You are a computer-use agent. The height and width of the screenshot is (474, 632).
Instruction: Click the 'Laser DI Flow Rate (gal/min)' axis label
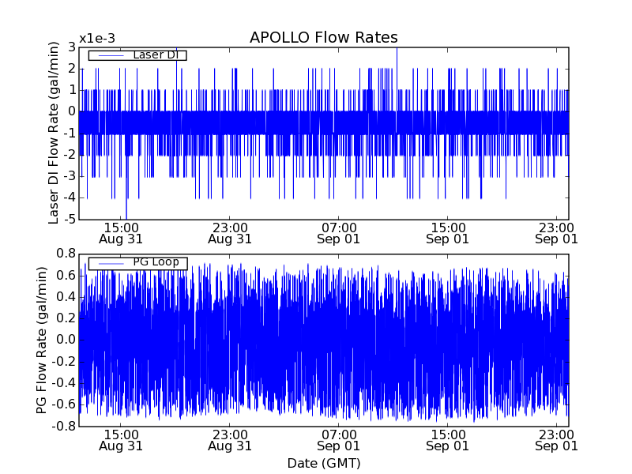pos(54,134)
